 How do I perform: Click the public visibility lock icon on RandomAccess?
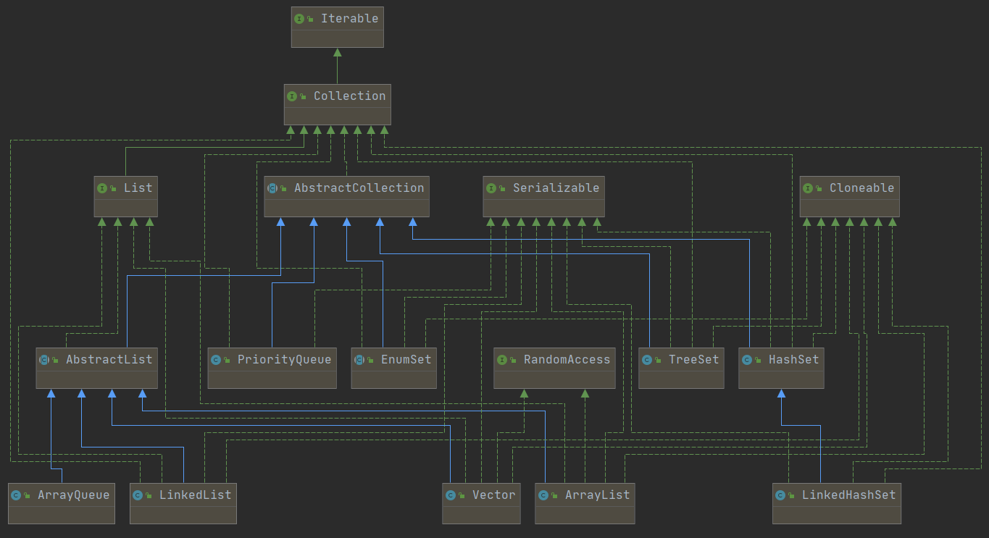pyautogui.click(x=514, y=361)
